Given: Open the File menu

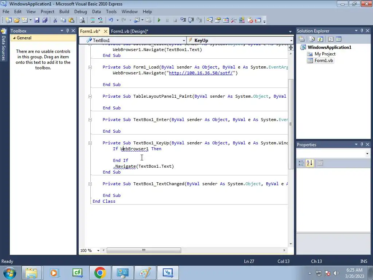Looking at the screenshot, I should 6,11.
